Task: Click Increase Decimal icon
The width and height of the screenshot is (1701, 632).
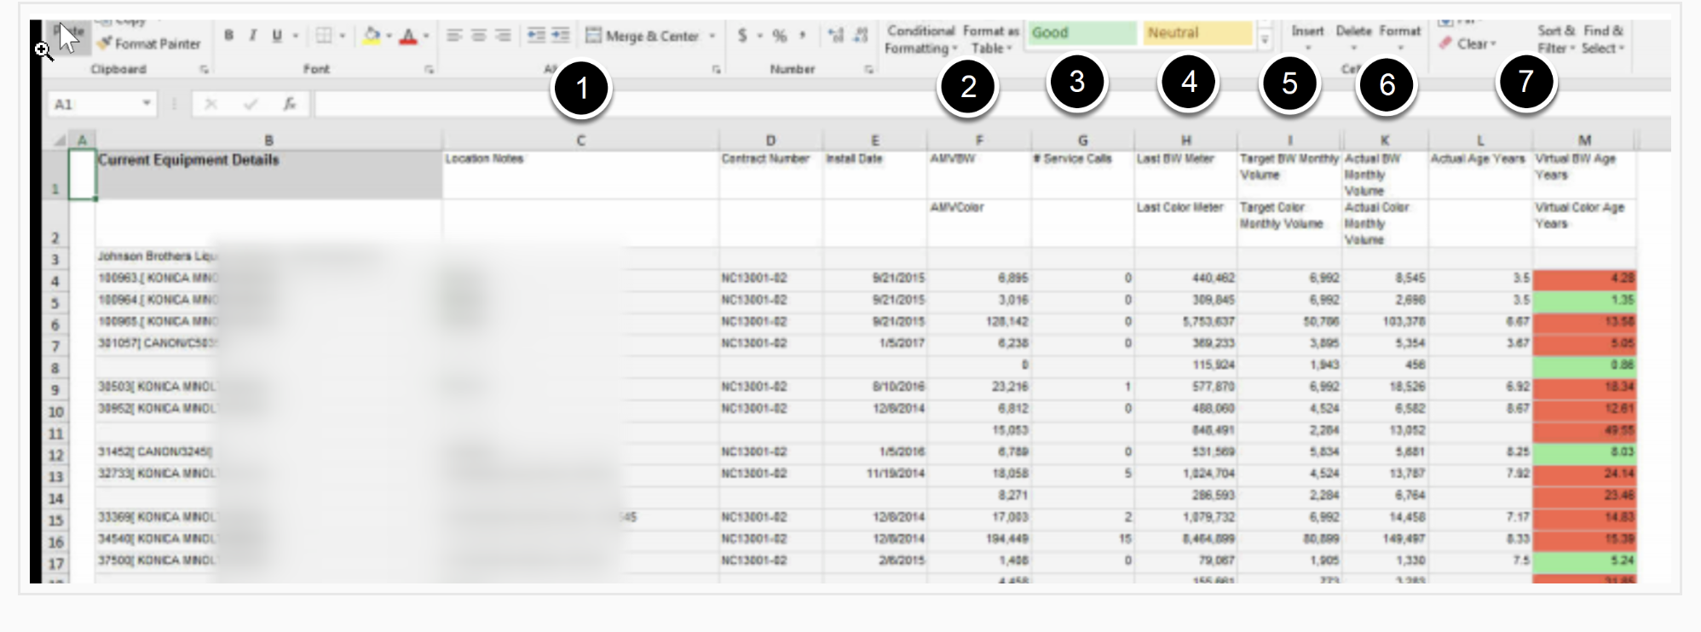Action: tap(836, 36)
